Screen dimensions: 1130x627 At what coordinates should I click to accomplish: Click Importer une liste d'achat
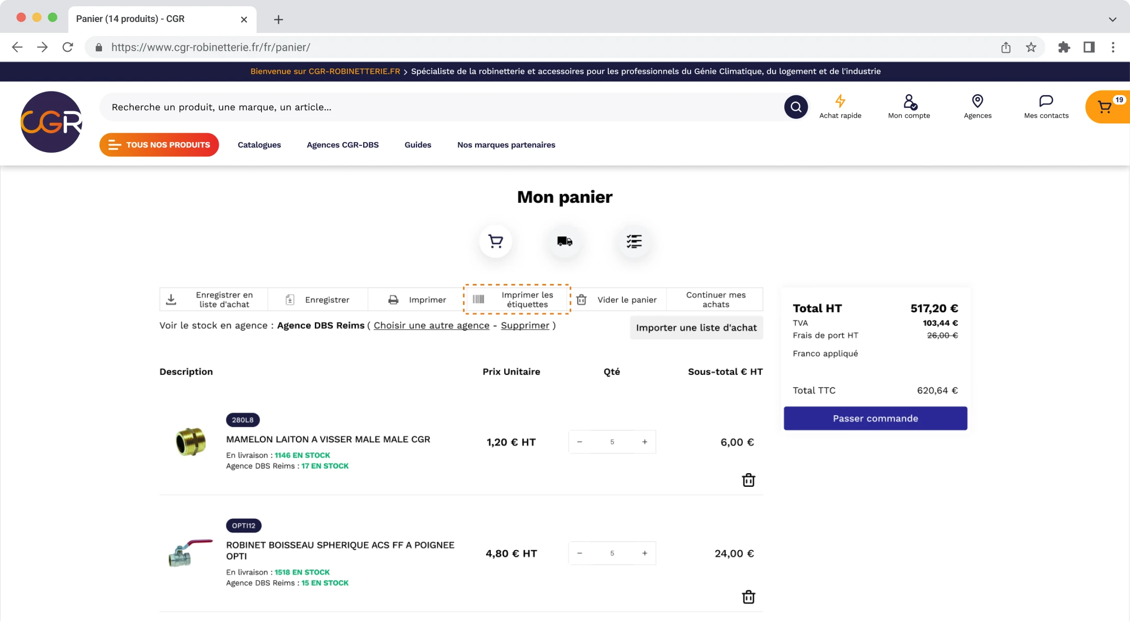click(x=696, y=328)
